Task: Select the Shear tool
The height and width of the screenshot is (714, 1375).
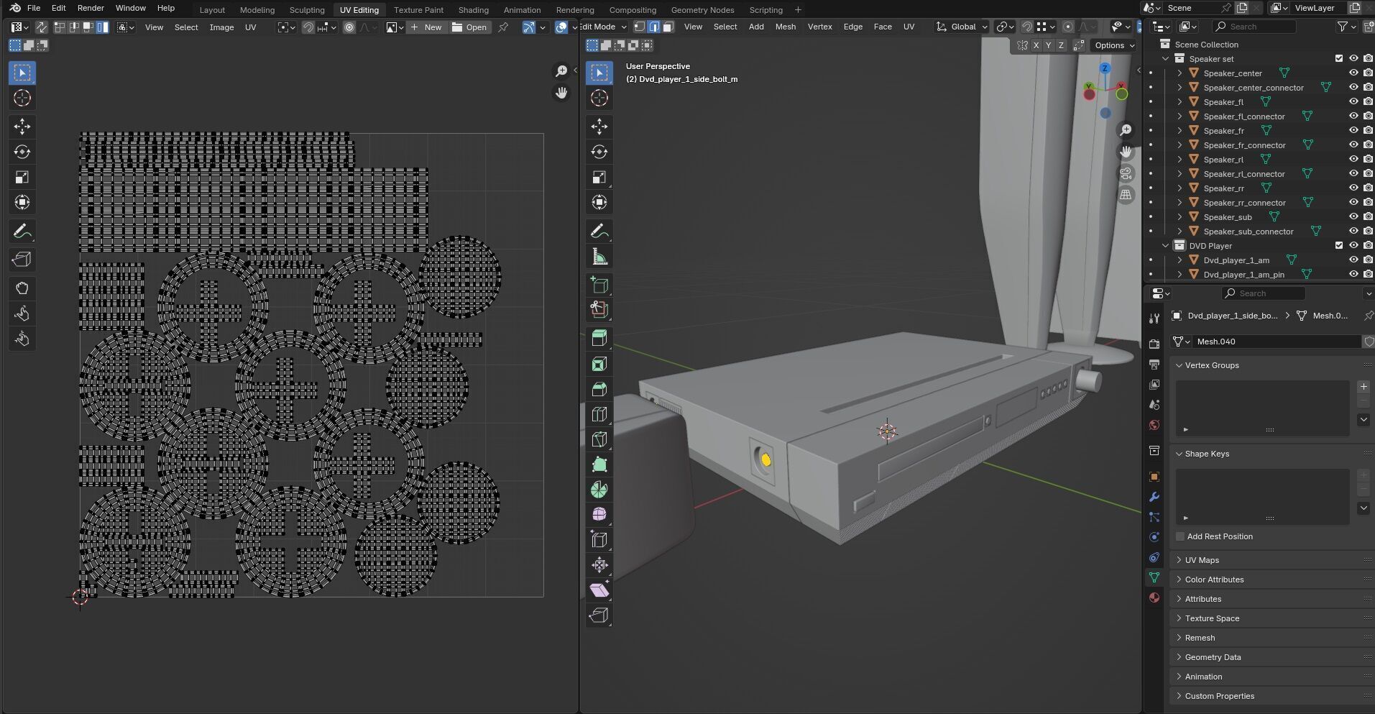Action: (599, 590)
